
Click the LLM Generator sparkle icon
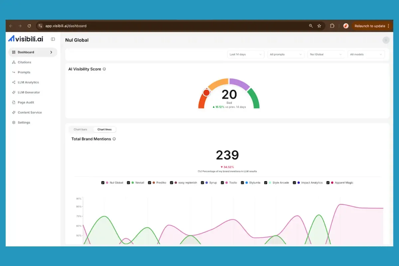14,92
